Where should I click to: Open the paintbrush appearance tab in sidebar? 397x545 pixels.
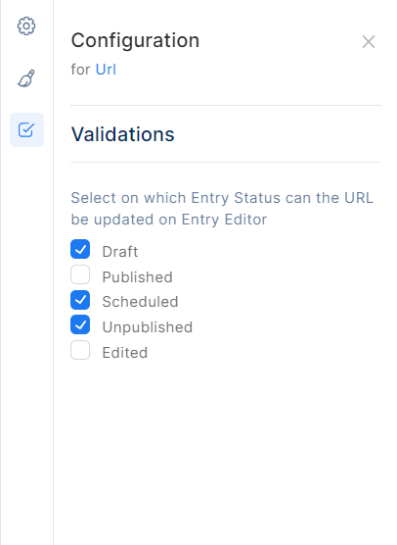26,78
